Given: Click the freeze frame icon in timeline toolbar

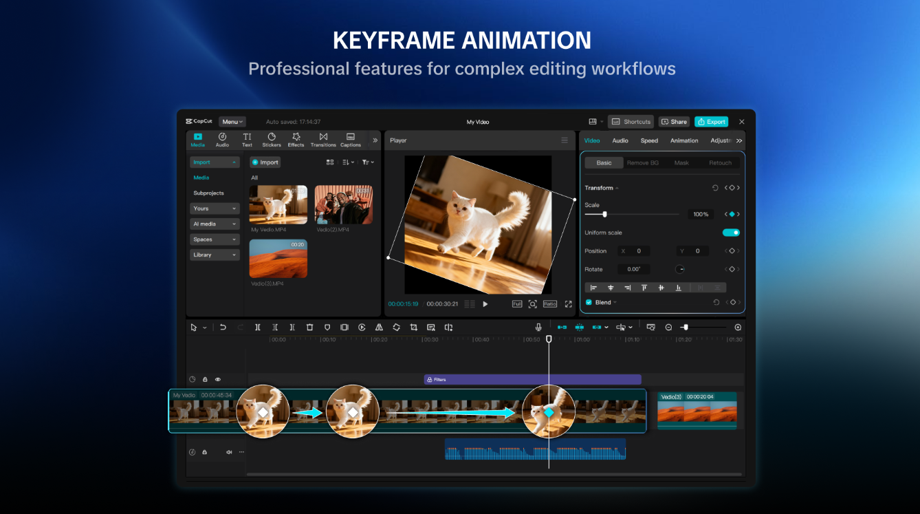Looking at the screenshot, I should [x=344, y=328].
